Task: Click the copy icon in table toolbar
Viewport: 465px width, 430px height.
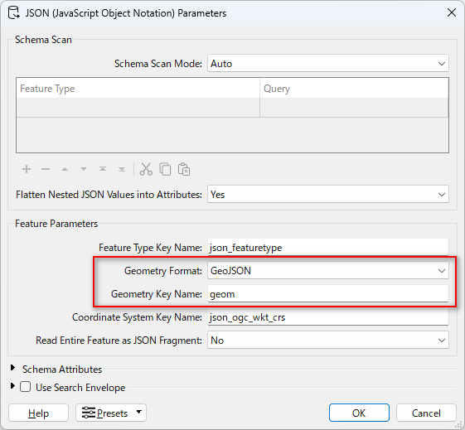Action: pyautogui.click(x=165, y=169)
